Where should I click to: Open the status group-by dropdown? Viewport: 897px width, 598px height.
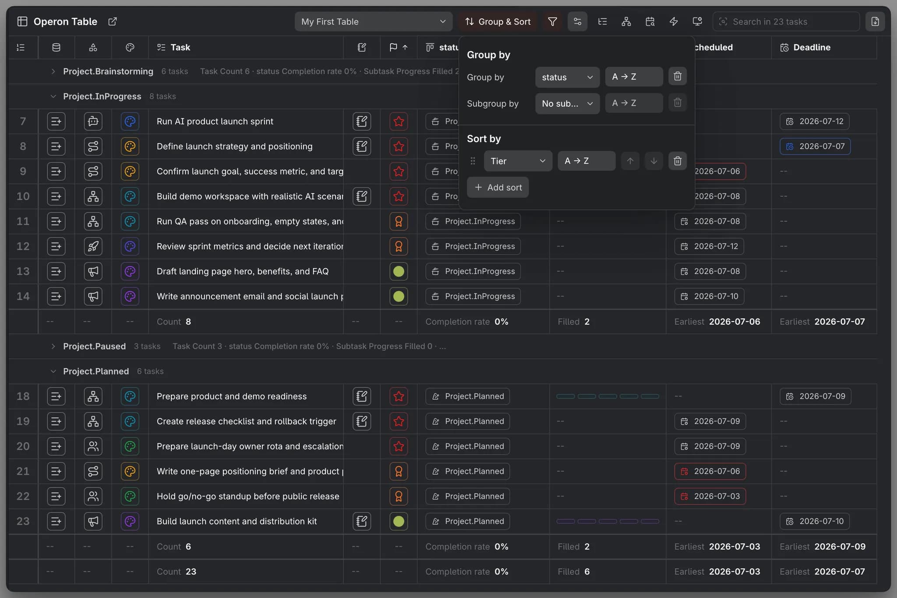point(567,77)
